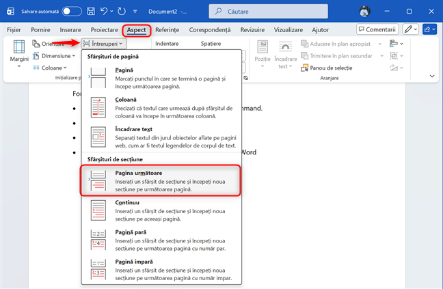Open the Fișier tab
The image size is (443, 289).
[14, 29]
